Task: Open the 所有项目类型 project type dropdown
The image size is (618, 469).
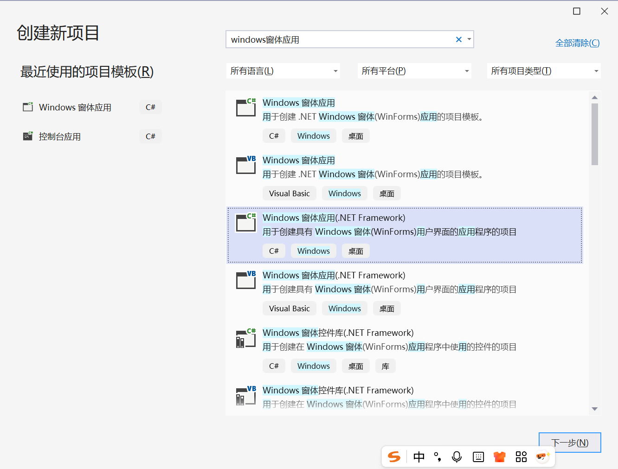Action: click(544, 71)
